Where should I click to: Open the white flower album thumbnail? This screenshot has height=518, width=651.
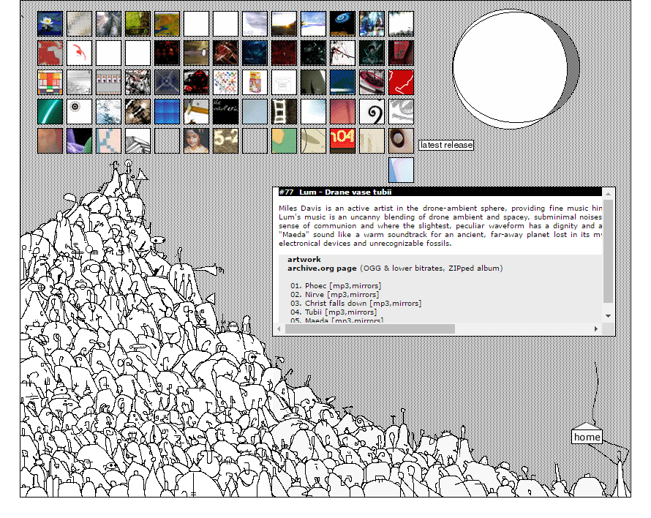[50, 23]
